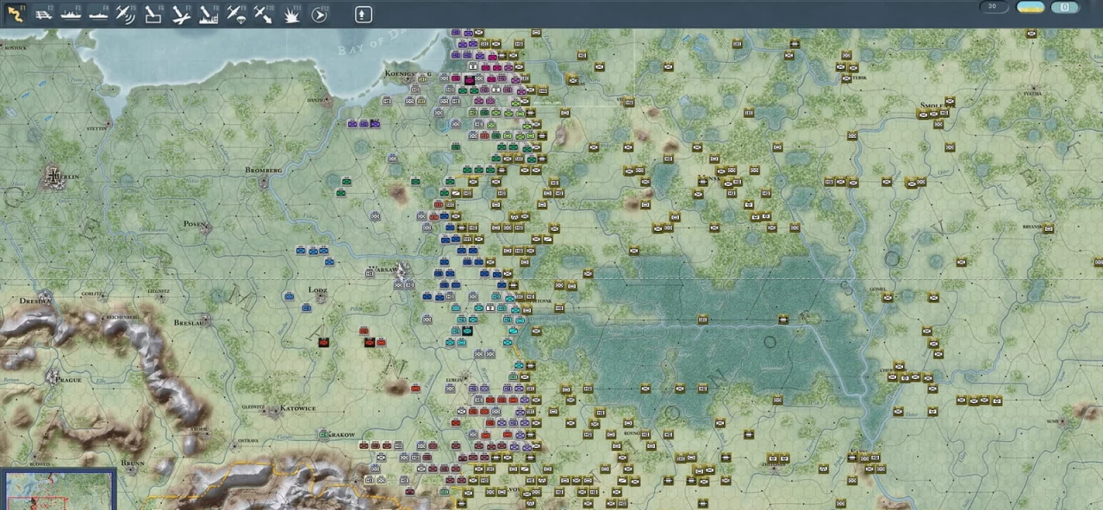The height and width of the screenshot is (510, 1103).
Task: Select the F1 move mode arrow icon
Action: 15,14
